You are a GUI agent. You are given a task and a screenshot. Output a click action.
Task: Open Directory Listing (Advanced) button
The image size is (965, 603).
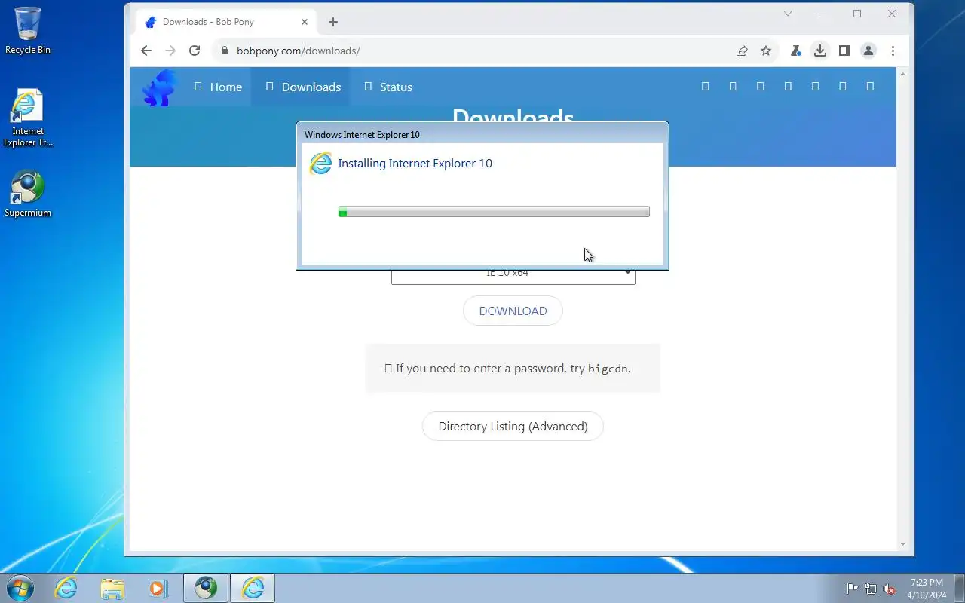click(x=513, y=426)
